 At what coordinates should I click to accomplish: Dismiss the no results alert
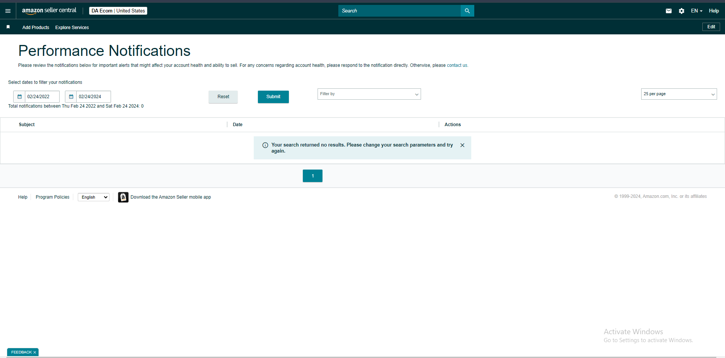point(462,145)
